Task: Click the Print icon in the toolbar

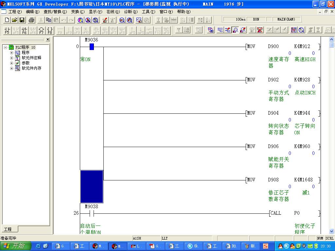Action: click(31, 20)
